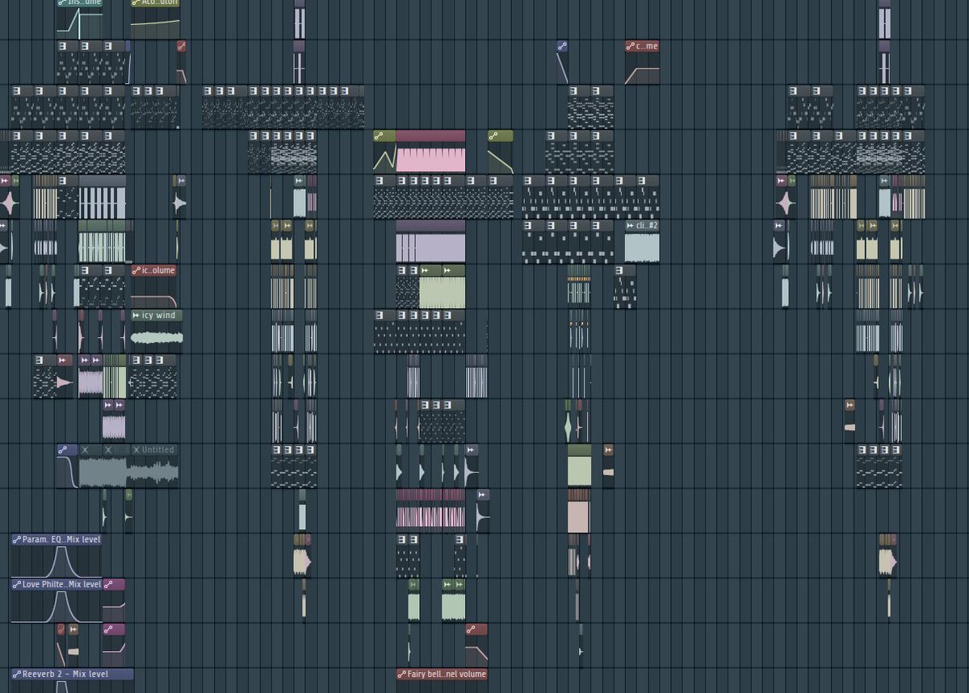Click the 'Reeverb 2 - Mix level' label
The image size is (969, 693).
point(77,674)
